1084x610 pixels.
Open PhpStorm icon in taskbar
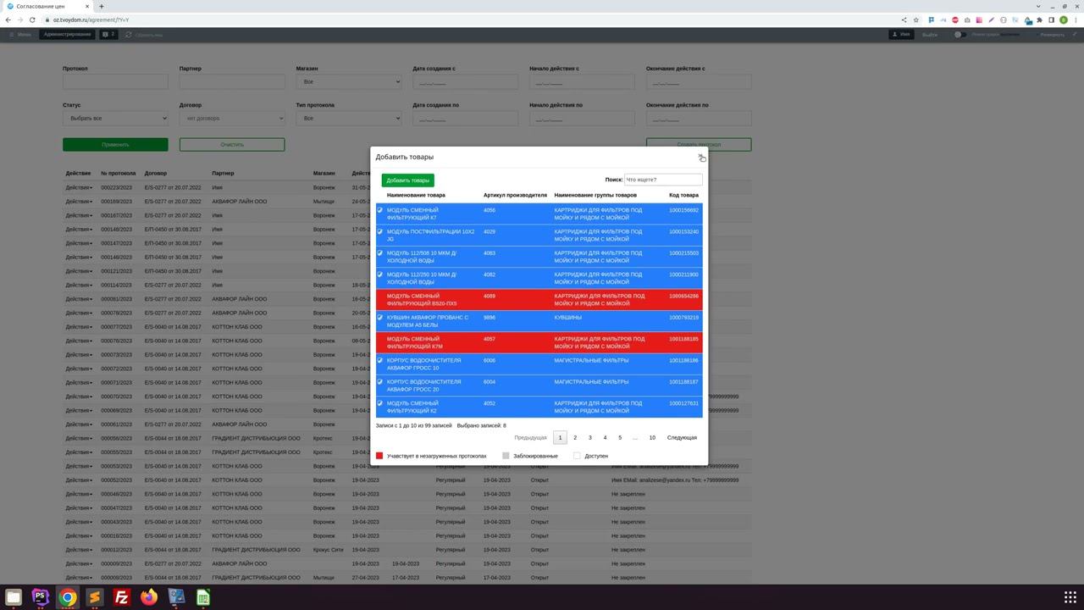(41, 597)
